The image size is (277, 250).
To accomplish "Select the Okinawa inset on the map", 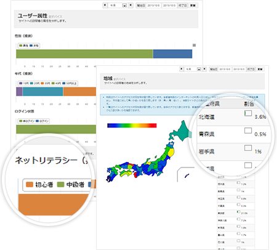I will point(187,175).
